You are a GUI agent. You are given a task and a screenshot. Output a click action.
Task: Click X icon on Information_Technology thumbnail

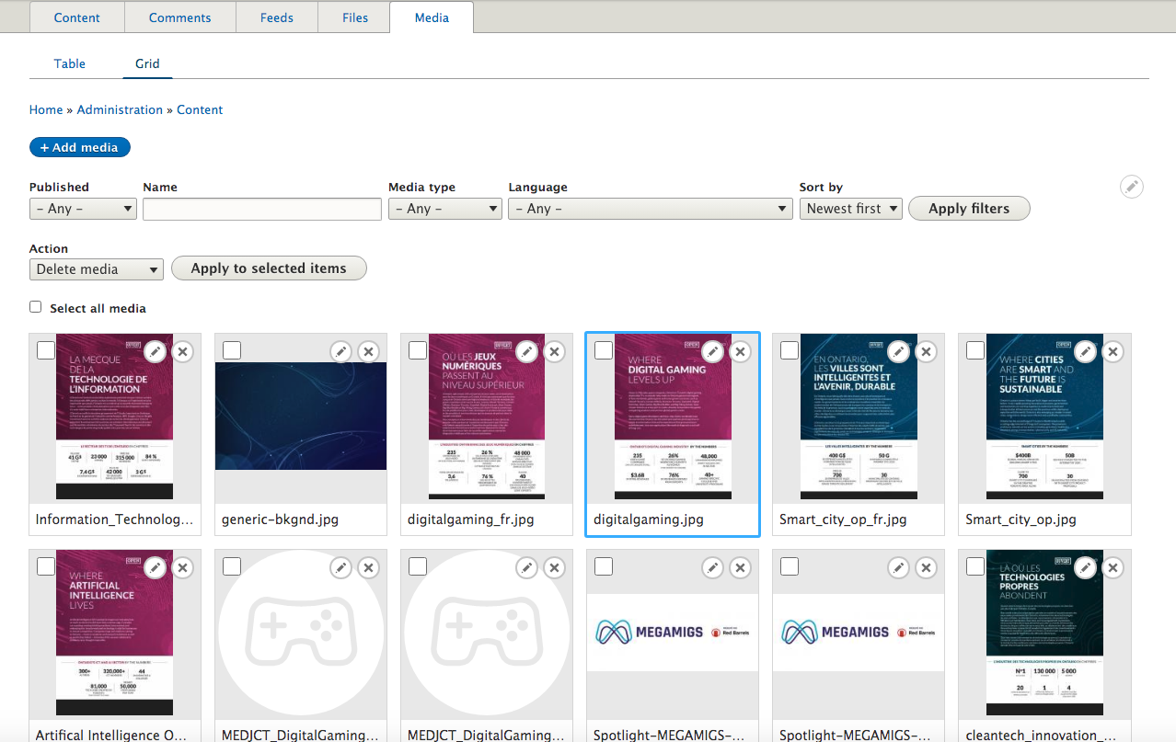click(x=182, y=351)
